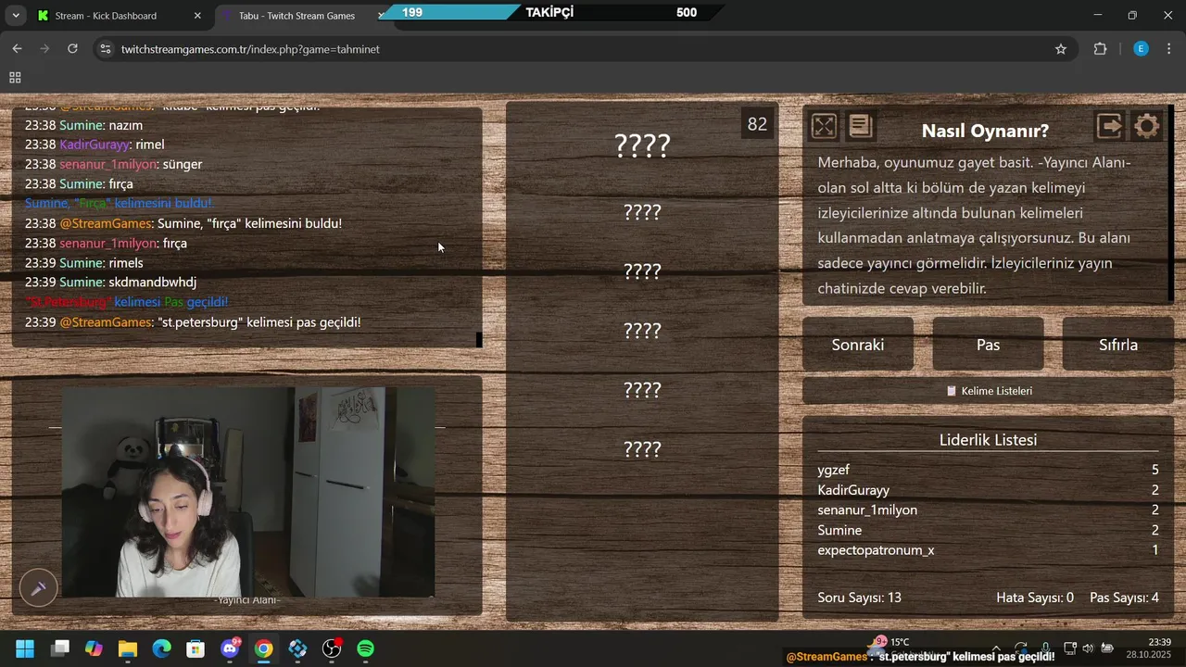Open Spotify from the taskbar
The width and height of the screenshot is (1186, 667).
(366, 648)
